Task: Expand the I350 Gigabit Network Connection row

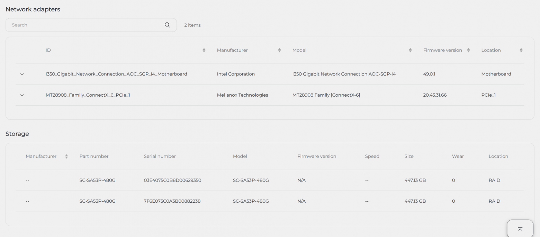Action: point(22,74)
